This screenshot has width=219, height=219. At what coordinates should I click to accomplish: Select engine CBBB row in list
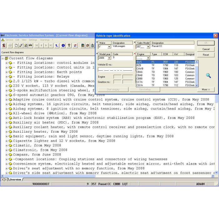click(x=166, y=79)
